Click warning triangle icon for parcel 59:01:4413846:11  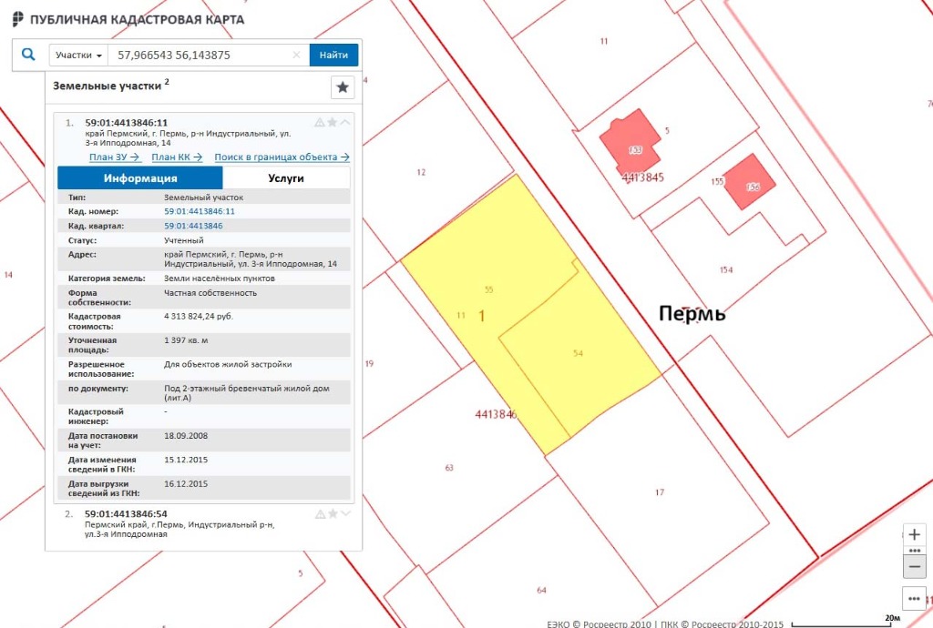(x=319, y=122)
